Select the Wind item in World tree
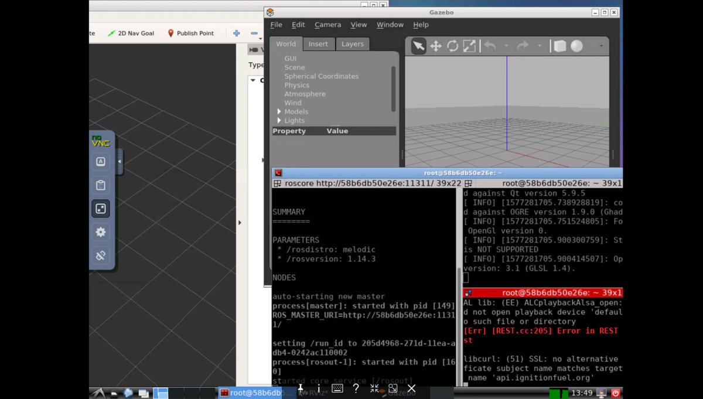703x399 pixels. 293,103
